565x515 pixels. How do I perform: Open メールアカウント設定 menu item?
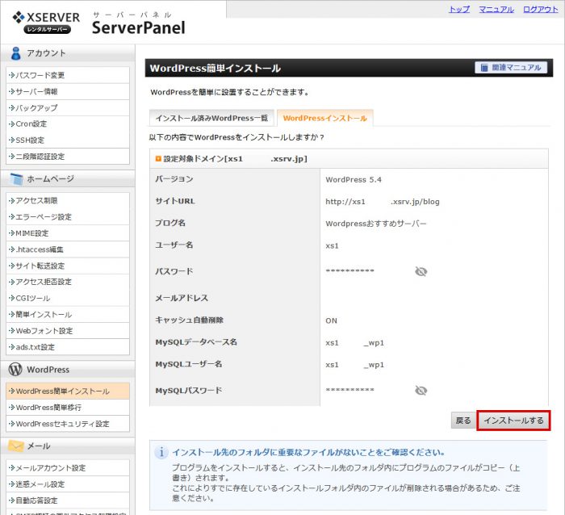click(x=68, y=468)
